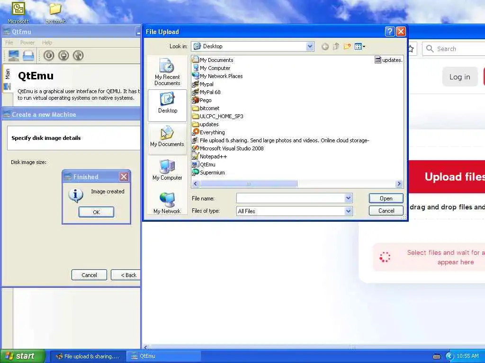Select the Everything shortcut

(208, 132)
